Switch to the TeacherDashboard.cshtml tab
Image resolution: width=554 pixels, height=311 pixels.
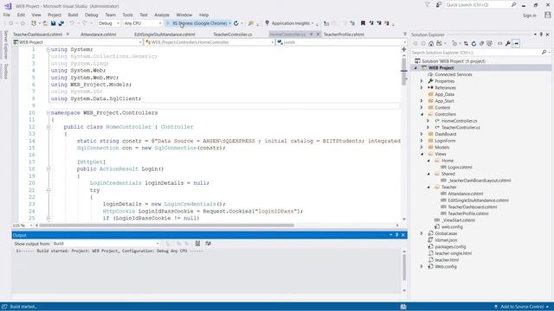click(38, 35)
